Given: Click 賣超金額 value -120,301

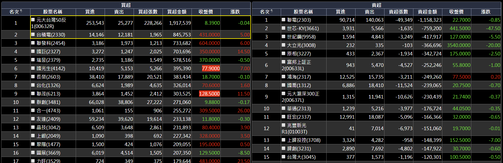Looking at the screenshot, I should pos(432,157).
